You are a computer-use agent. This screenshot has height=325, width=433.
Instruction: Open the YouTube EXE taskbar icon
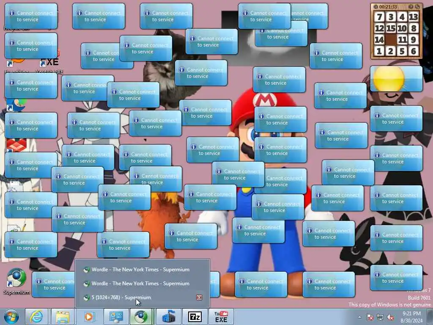pos(221,317)
